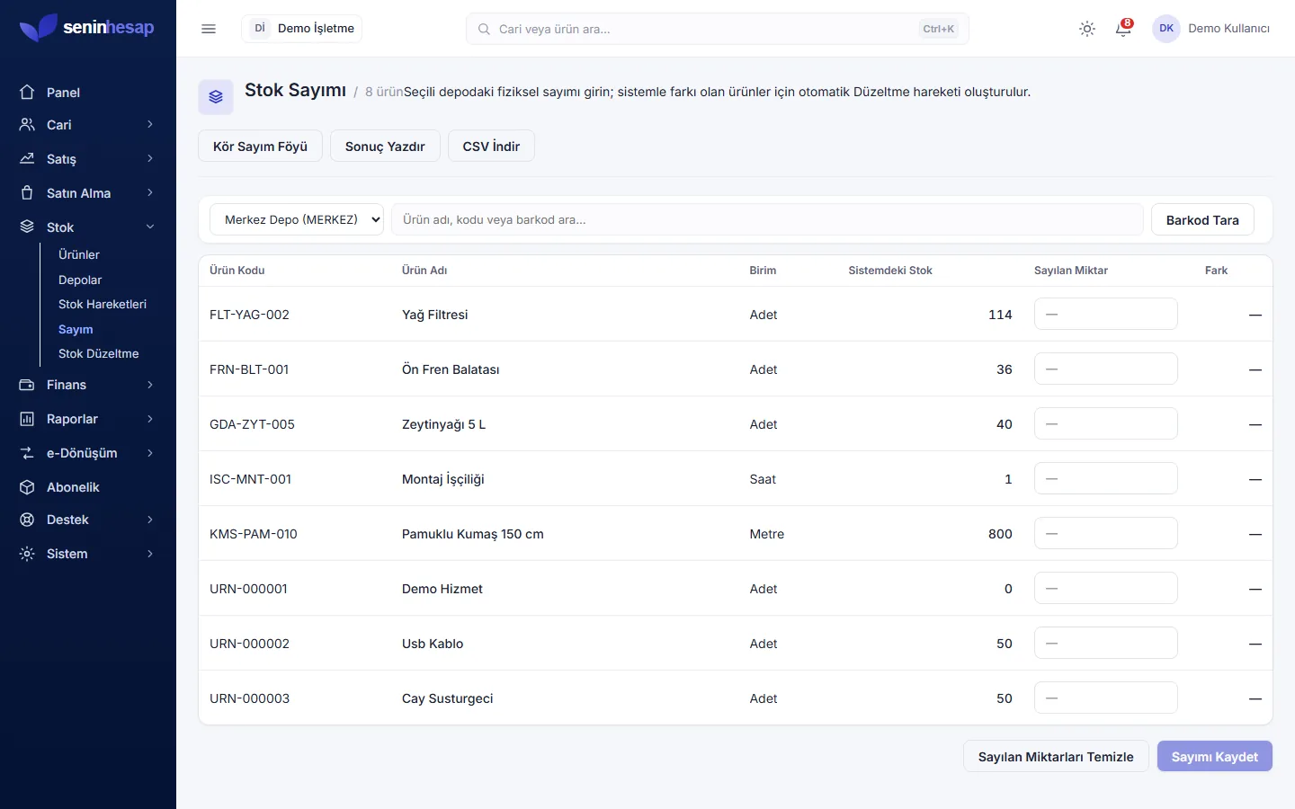This screenshot has width=1295, height=809.
Task: Click the Finans wallet icon
Action: coord(27,385)
